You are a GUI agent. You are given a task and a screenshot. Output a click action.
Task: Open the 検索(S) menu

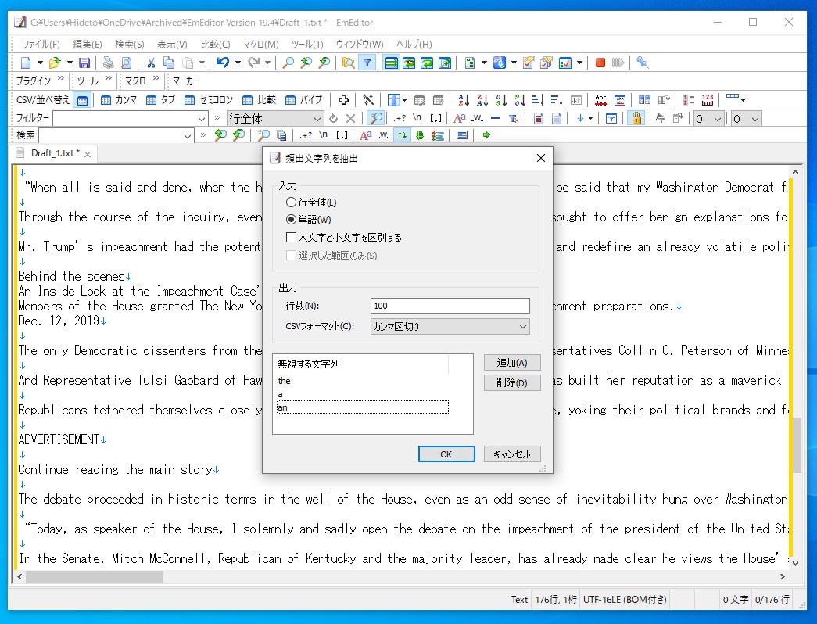pyautogui.click(x=129, y=45)
